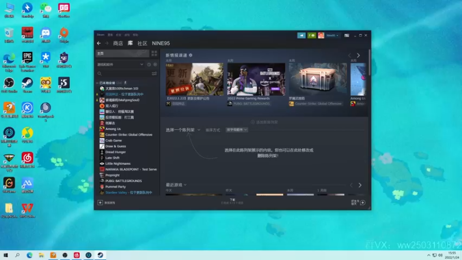Switch library to grid collections view
The image size is (462, 260).
pyautogui.click(x=154, y=53)
